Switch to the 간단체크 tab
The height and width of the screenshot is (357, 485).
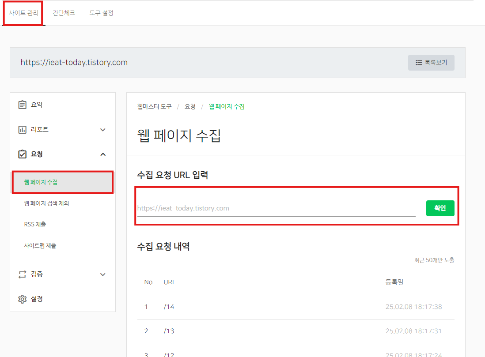(x=64, y=13)
